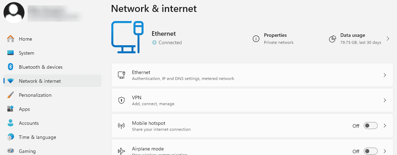Click the Airplane mode label

(148, 149)
